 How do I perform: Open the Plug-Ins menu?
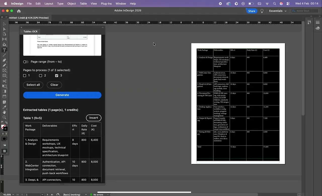point(106,4)
